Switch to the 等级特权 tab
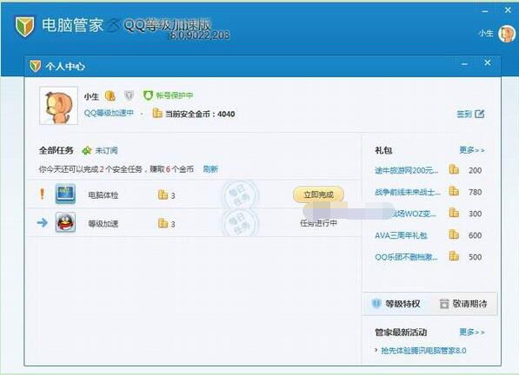Image resolution: width=519 pixels, height=375 pixels. (x=396, y=304)
